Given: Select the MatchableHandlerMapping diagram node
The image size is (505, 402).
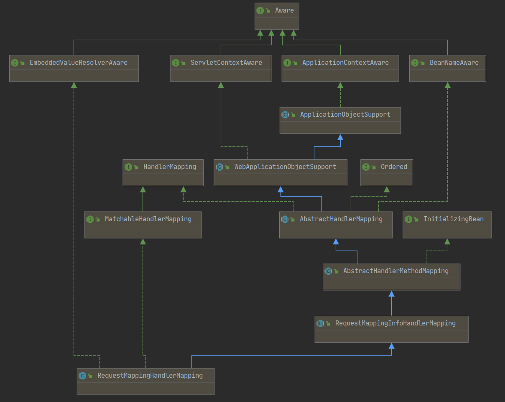Looking at the screenshot, I should pos(143,225).
